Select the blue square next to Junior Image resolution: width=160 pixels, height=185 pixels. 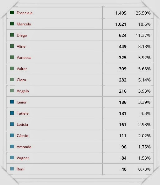tap(12, 102)
